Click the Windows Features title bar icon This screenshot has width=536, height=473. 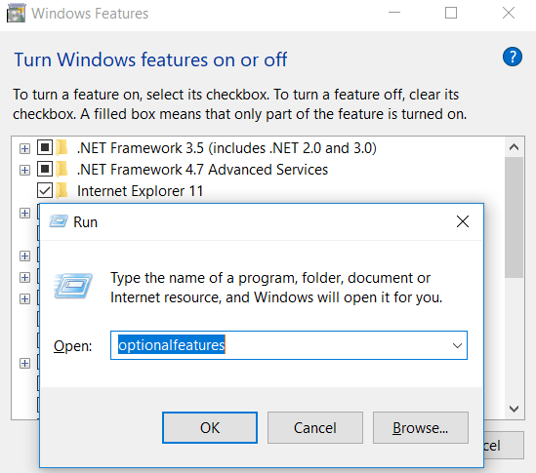(x=16, y=14)
